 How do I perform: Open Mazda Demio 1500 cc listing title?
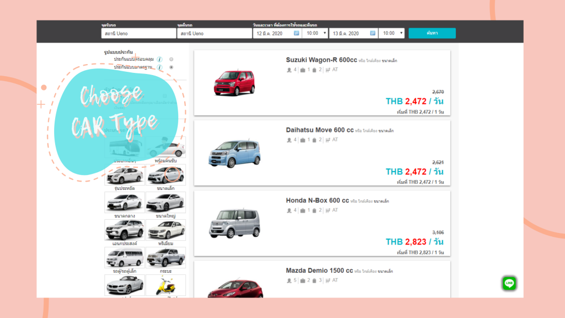pos(319,271)
